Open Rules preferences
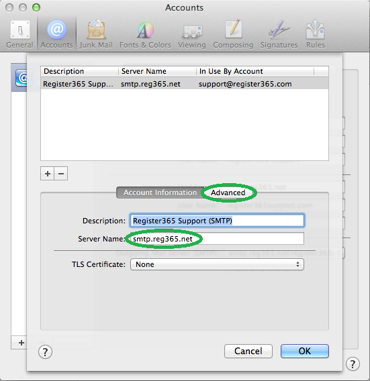The image size is (370, 381). click(x=315, y=34)
